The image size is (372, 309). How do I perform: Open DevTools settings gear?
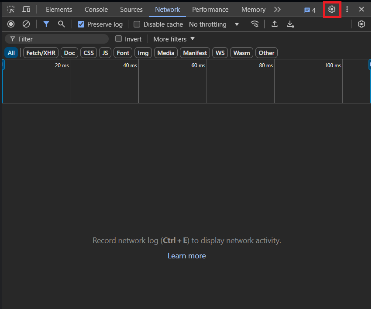click(x=332, y=9)
